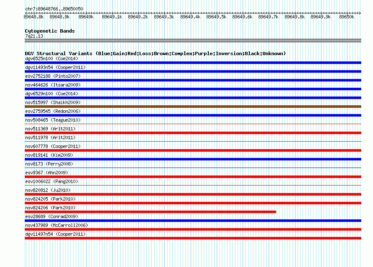The height and width of the screenshot is (267, 373).
Task: Select the esv28689 blue gain bar
Action: pos(193,221)
